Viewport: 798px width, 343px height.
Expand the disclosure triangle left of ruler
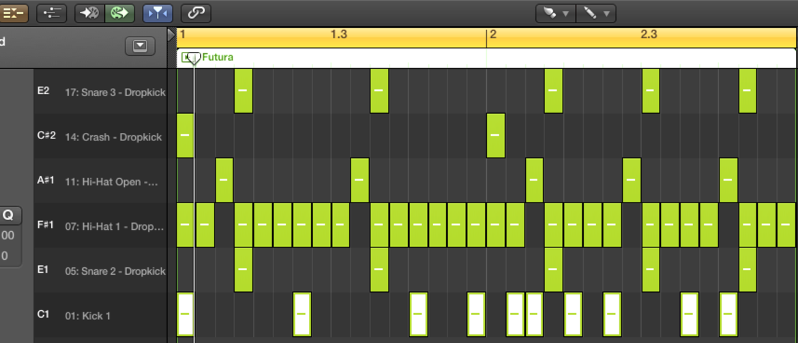point(171,34)
